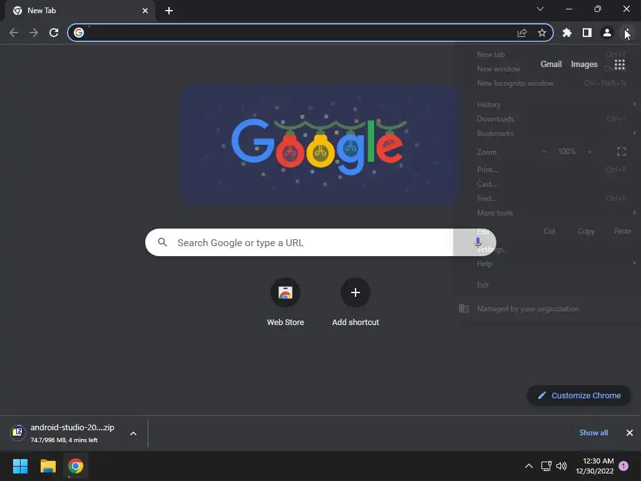Open Gmail link

[x=551, y=65]
